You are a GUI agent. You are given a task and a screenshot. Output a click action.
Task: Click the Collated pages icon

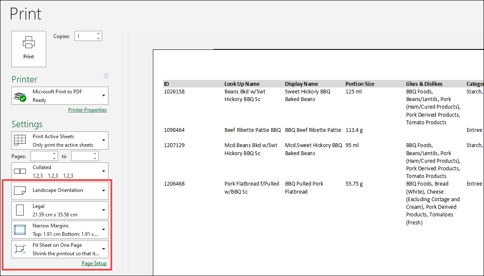(20, 171)
